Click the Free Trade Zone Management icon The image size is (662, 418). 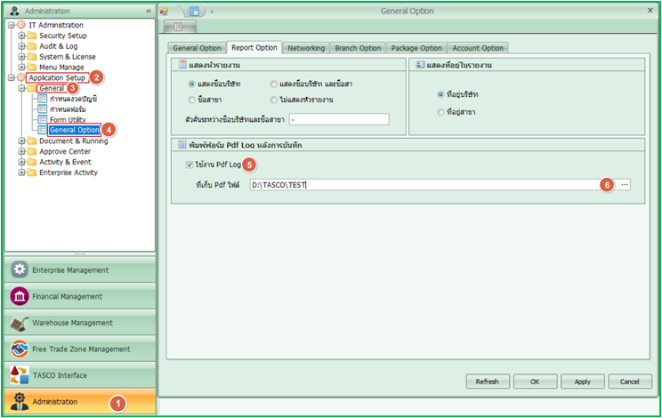tap(20, 349)
